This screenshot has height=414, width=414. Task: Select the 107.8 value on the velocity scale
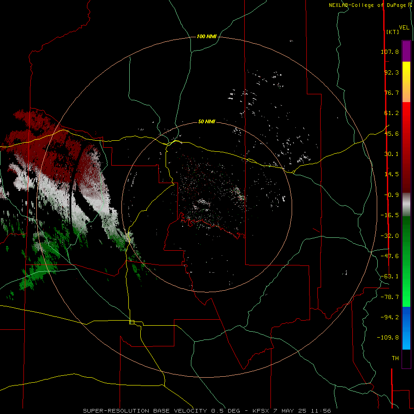390,52
